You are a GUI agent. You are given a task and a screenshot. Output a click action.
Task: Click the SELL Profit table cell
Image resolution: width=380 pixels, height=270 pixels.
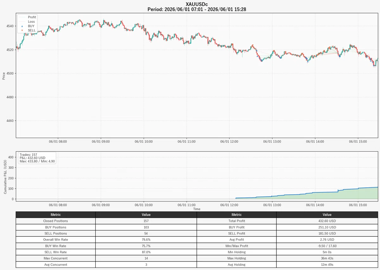pyautogui.click(x=237, y=233)
